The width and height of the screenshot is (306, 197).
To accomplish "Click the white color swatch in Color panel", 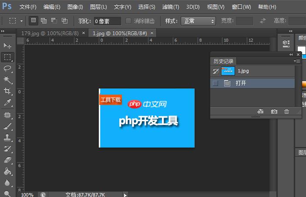I will pyautogui.click(x=301, y=50).
